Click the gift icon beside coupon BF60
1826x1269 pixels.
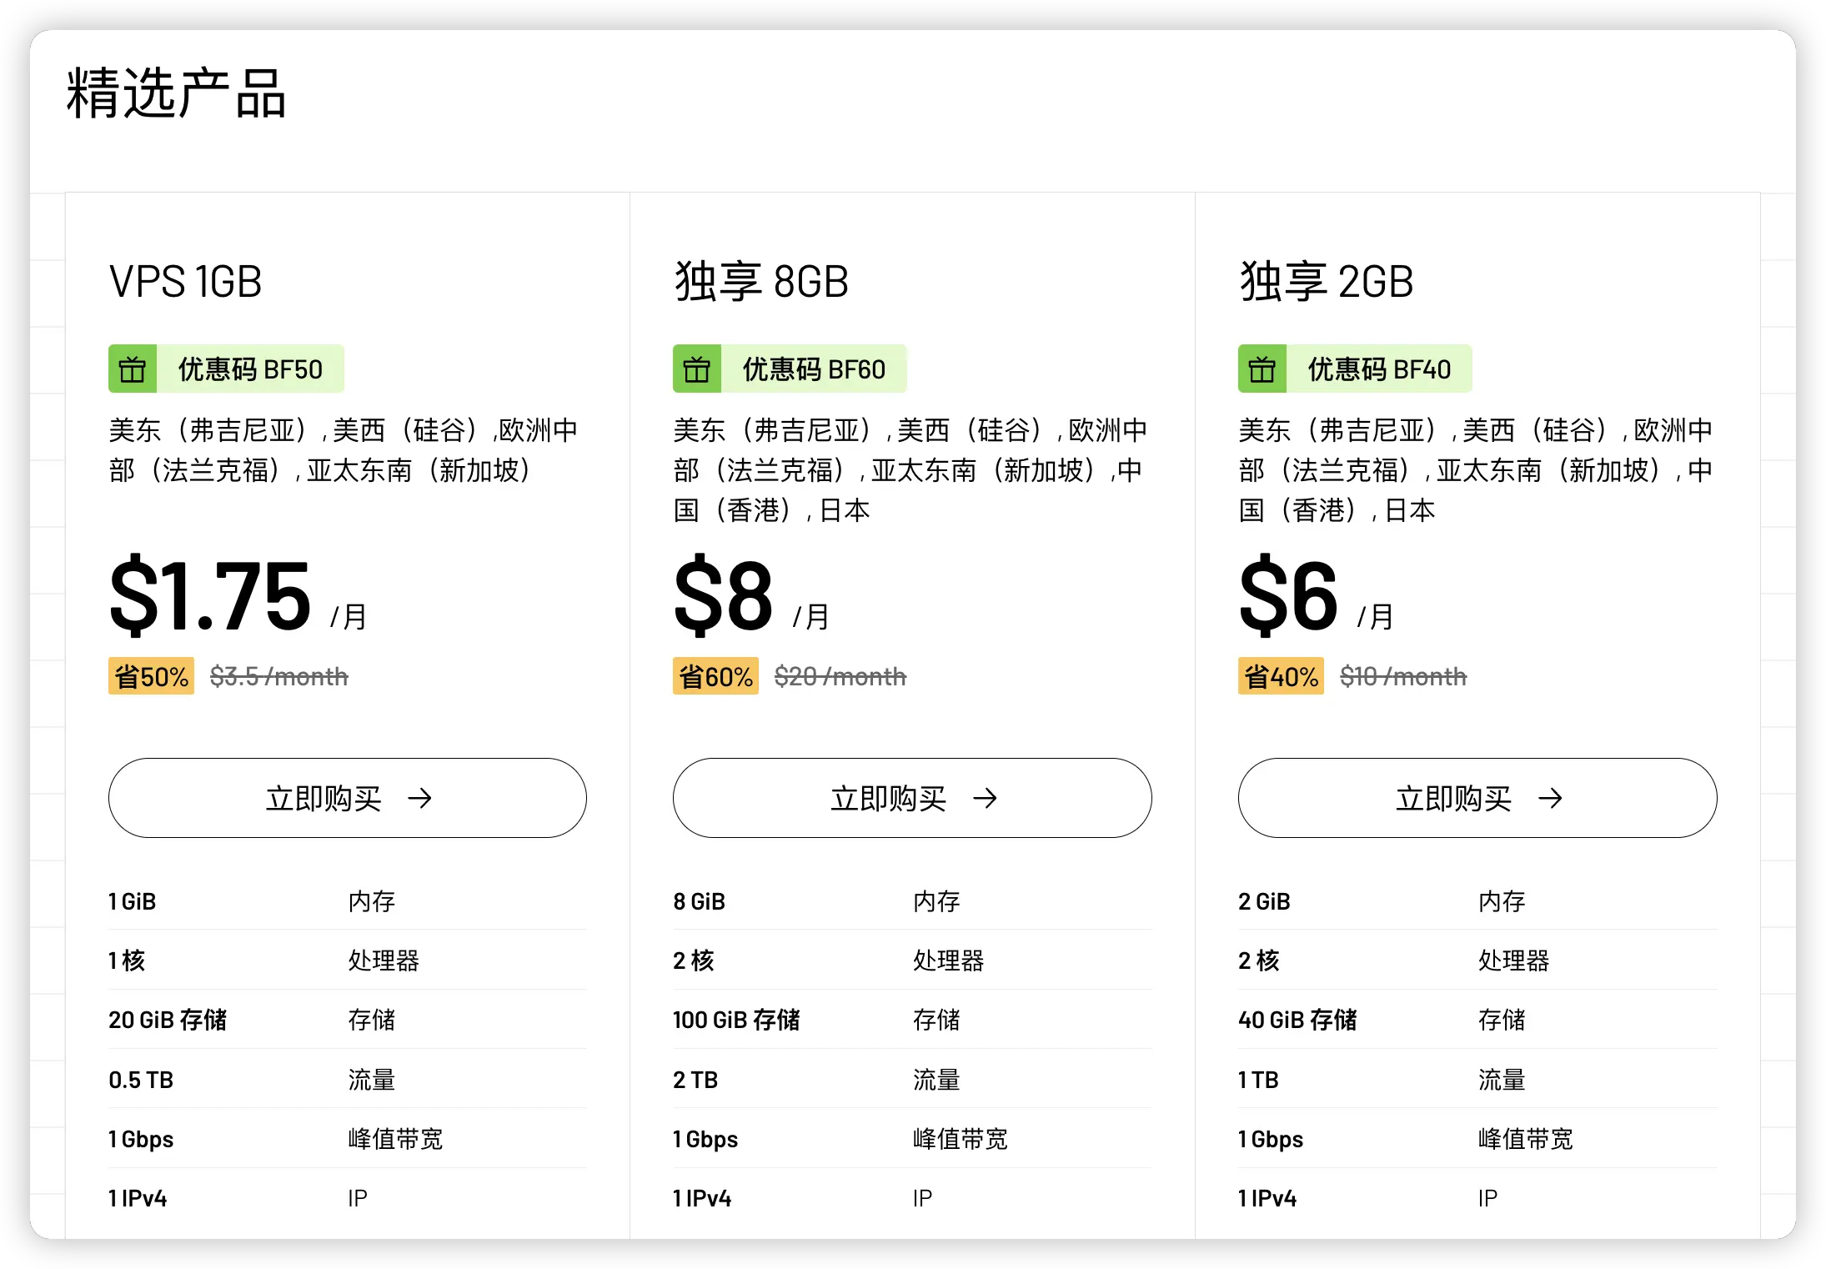click(697, 369)
